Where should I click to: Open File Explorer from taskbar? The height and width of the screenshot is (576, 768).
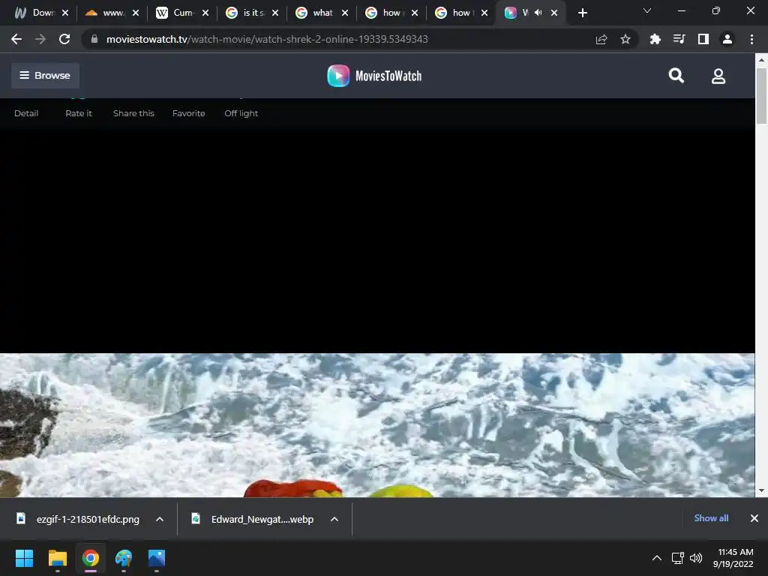click(x=57, y=558)
